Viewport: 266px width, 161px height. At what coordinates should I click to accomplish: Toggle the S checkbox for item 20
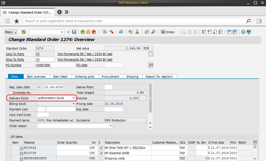coord(101,153)
